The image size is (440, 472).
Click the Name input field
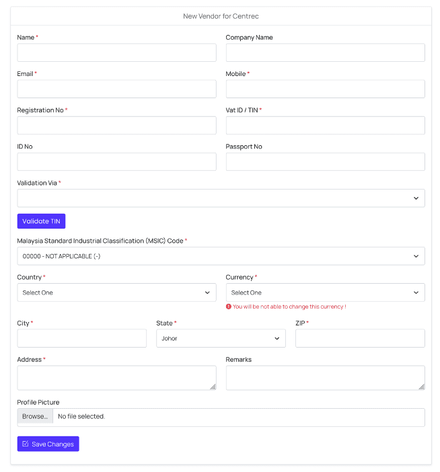[x=116, y=53]
